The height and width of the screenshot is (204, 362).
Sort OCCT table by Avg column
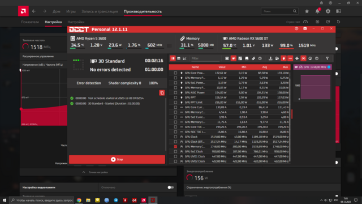pyautogui.click(x=265, y=67)
